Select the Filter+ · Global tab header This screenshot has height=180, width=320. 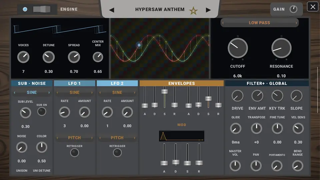point(267,83)
